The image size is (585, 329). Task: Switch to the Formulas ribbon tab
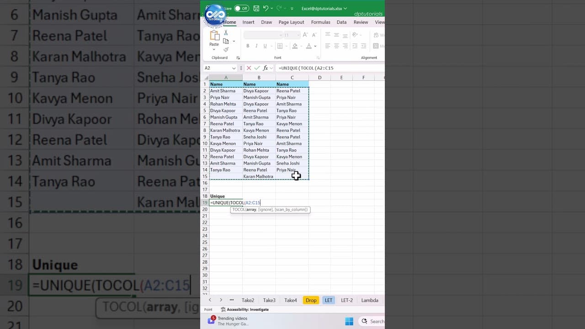click(x=320, y=22)
